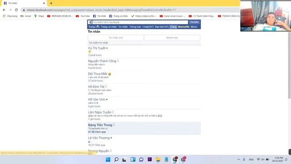Open conversation with Lâm Ngọc Tuyển

point(100,112)
